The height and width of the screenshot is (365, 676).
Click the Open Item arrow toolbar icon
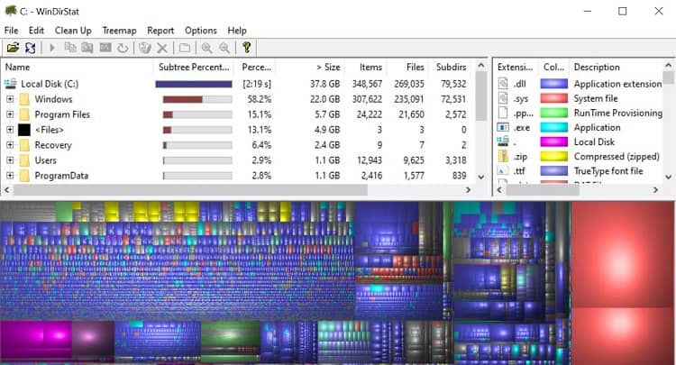pos(52,48)
